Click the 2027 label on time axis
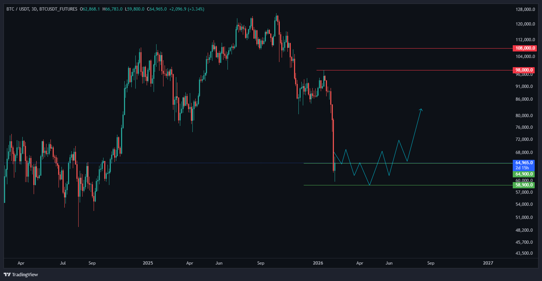542x281 pixels. 488,263
